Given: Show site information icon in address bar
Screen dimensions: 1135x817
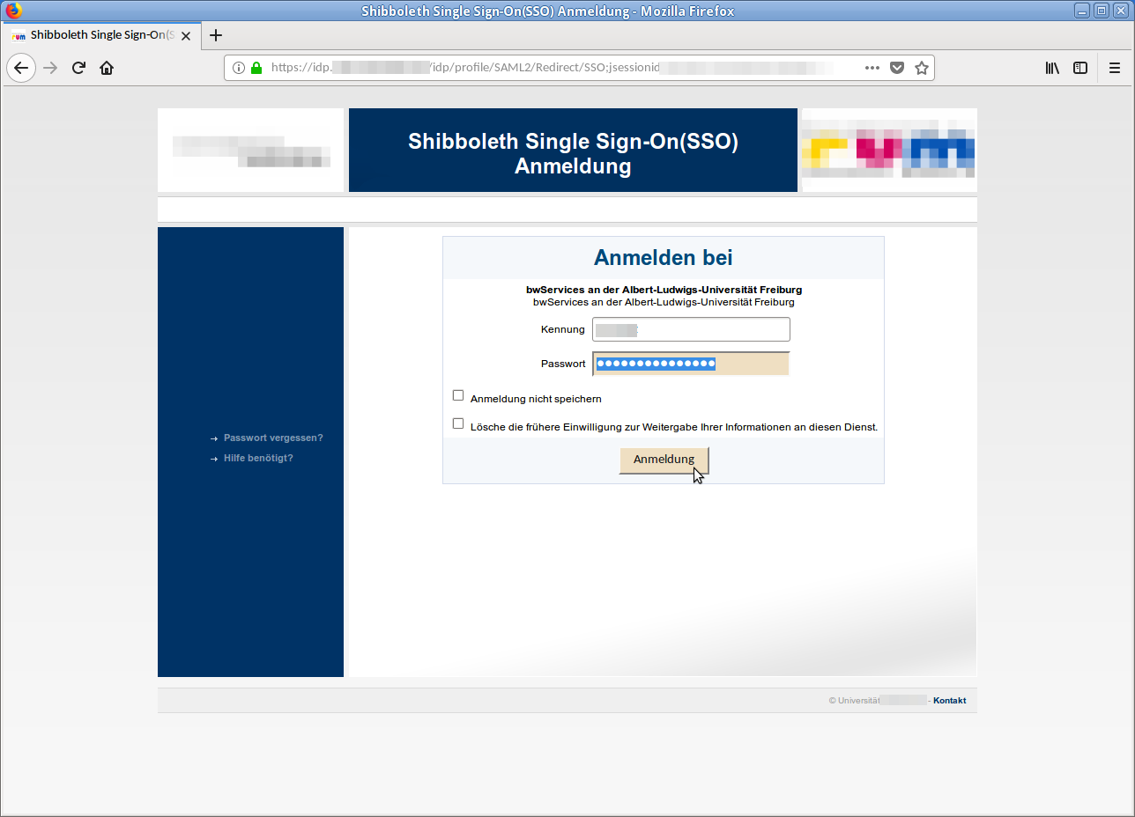Looking at the screenshot, I should [x=239, y=68].
